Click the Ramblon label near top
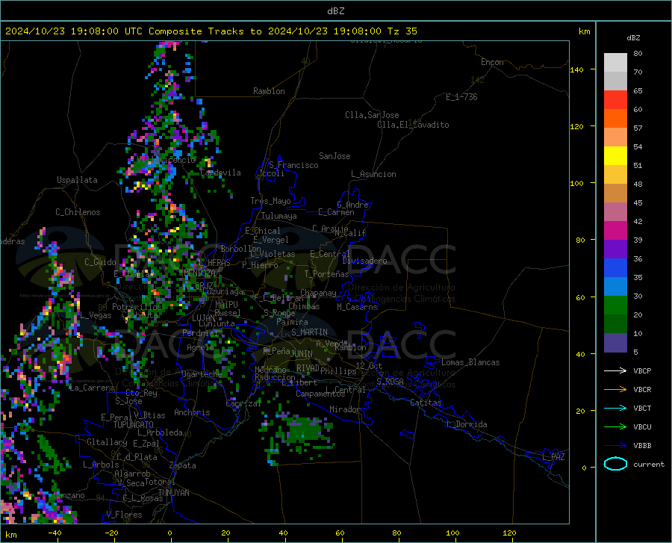The width and height of the screenshot is (672, 543). [269, 91]
